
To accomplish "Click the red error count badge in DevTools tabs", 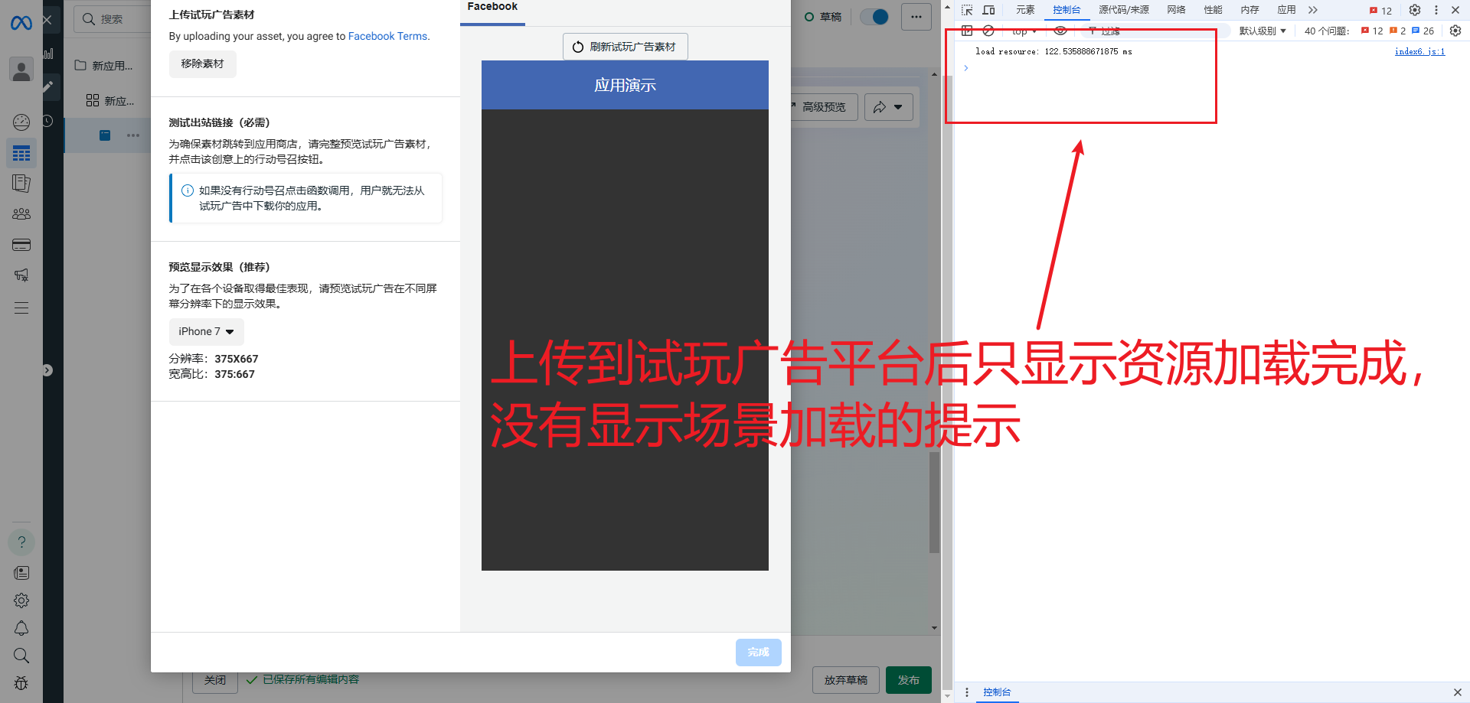I will (x=1381, y=11).
